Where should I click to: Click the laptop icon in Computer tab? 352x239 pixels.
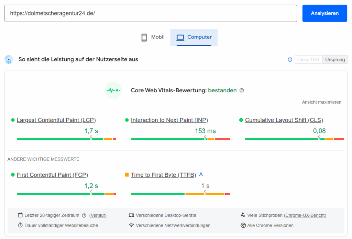(x=180, y=37)
